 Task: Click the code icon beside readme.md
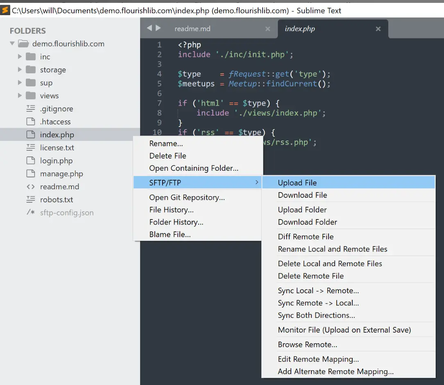[31, 187]
